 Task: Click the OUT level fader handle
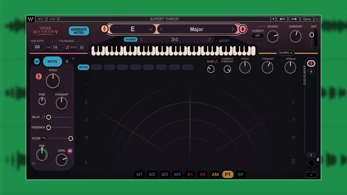[x=312, y=35]
